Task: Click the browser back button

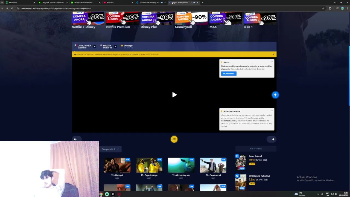Action: point(2,8)
